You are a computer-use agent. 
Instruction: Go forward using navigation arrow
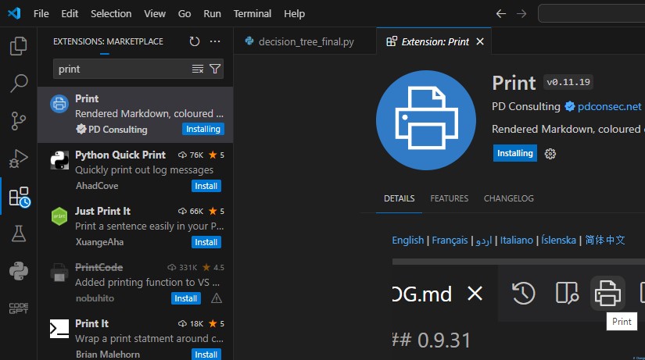521,13
